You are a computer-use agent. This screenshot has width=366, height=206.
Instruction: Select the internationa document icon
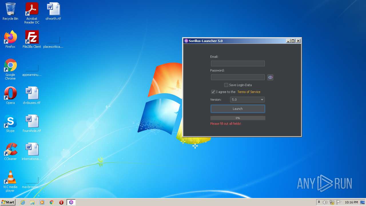tap(32, 152)
